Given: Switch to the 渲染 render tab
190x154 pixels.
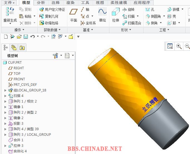Looking at the screenshot, I should (x=70, y=2).
